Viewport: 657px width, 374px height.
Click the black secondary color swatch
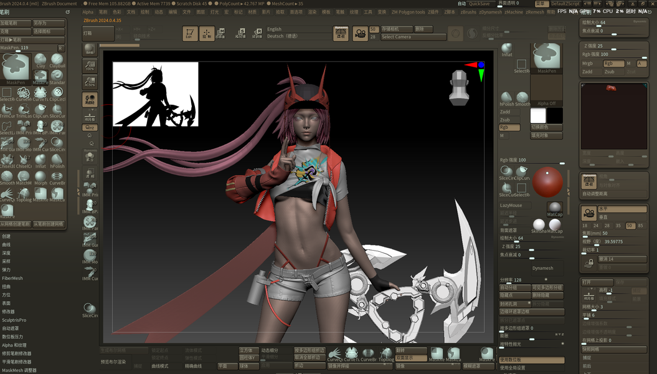tap(555, 116)
